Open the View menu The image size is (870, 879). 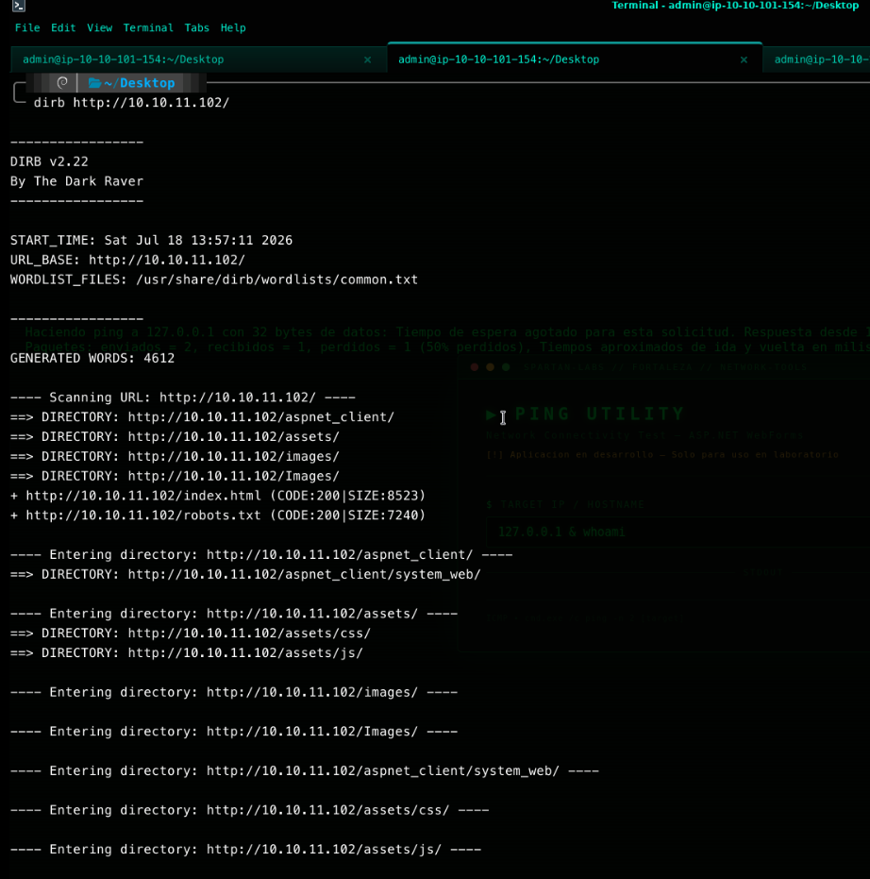100,28
